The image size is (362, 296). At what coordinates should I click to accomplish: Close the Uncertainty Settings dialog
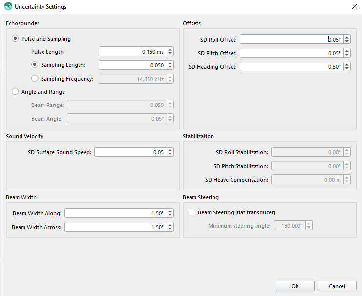[354, 7]
